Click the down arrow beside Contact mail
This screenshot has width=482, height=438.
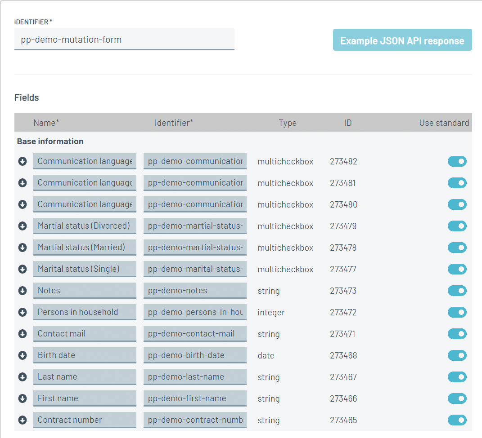pyautogui.click(x=23, y=334)
